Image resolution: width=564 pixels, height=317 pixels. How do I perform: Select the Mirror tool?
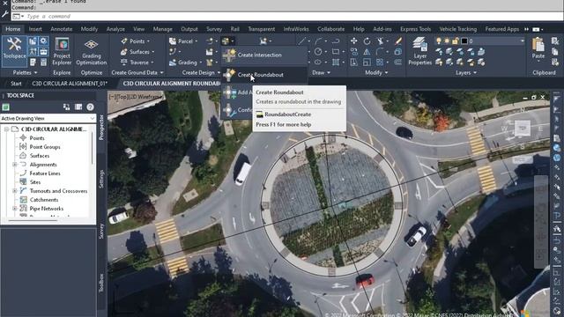[367, 52]
